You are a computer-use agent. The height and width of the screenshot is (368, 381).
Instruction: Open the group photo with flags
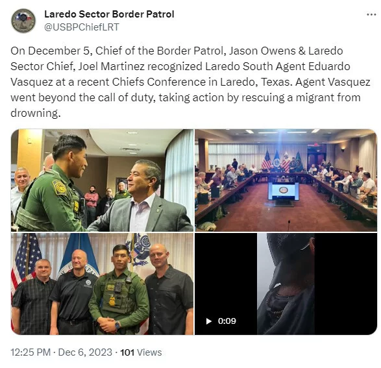click(x=102, y=284)
